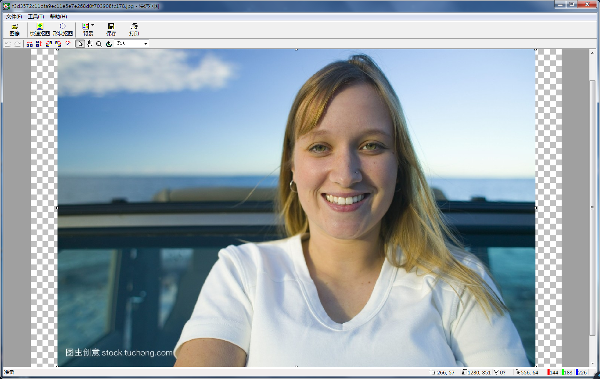Rotate the image counterclockwise
The image size is (600, 379).
49,44
